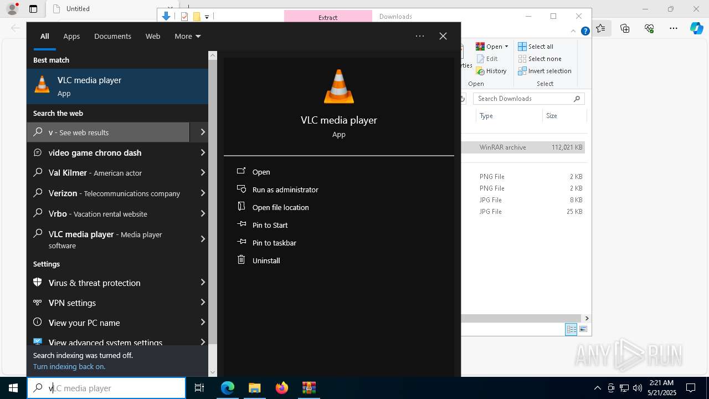The image size is (709, 399).
Task: Click the taskbar search input field
Action: click(x=106, y=388)
